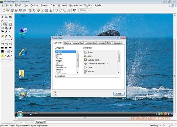Screen dimensions: 177x127
Task: Switch to the Romper3 document tab
Action: (x=41, y=122)
